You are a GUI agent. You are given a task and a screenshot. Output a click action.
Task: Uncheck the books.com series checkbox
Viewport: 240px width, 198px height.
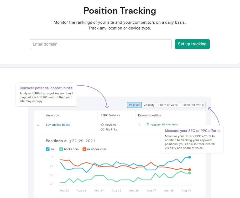[x=61, y=149]
